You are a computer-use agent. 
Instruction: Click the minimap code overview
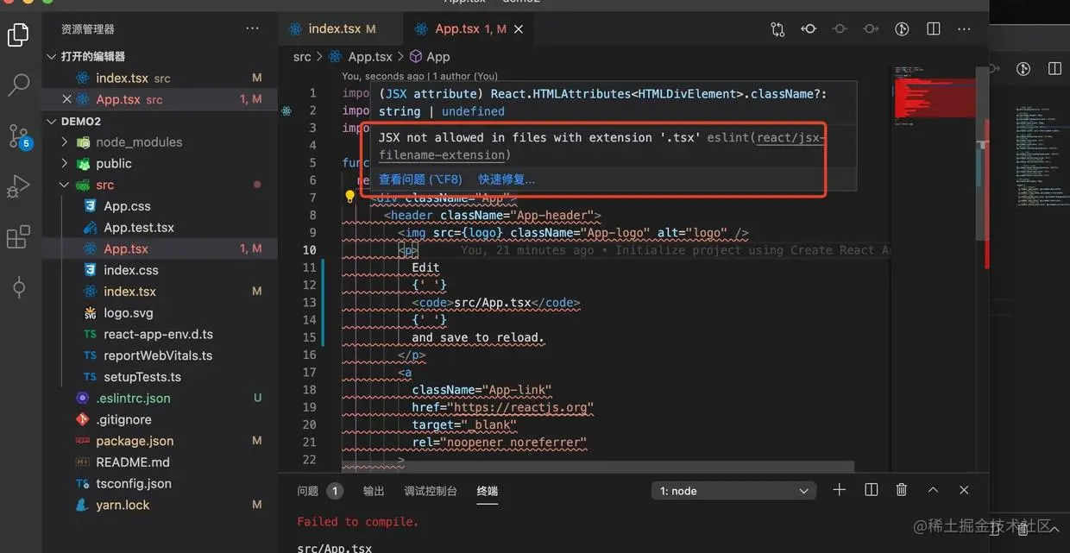coord(934,95)
